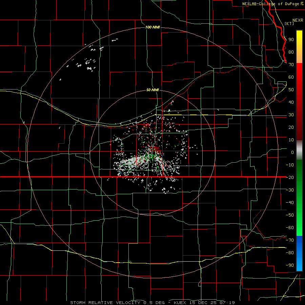Click the red segment of the color bar
This screenshot has width=305, height=305.
point(299,102)
